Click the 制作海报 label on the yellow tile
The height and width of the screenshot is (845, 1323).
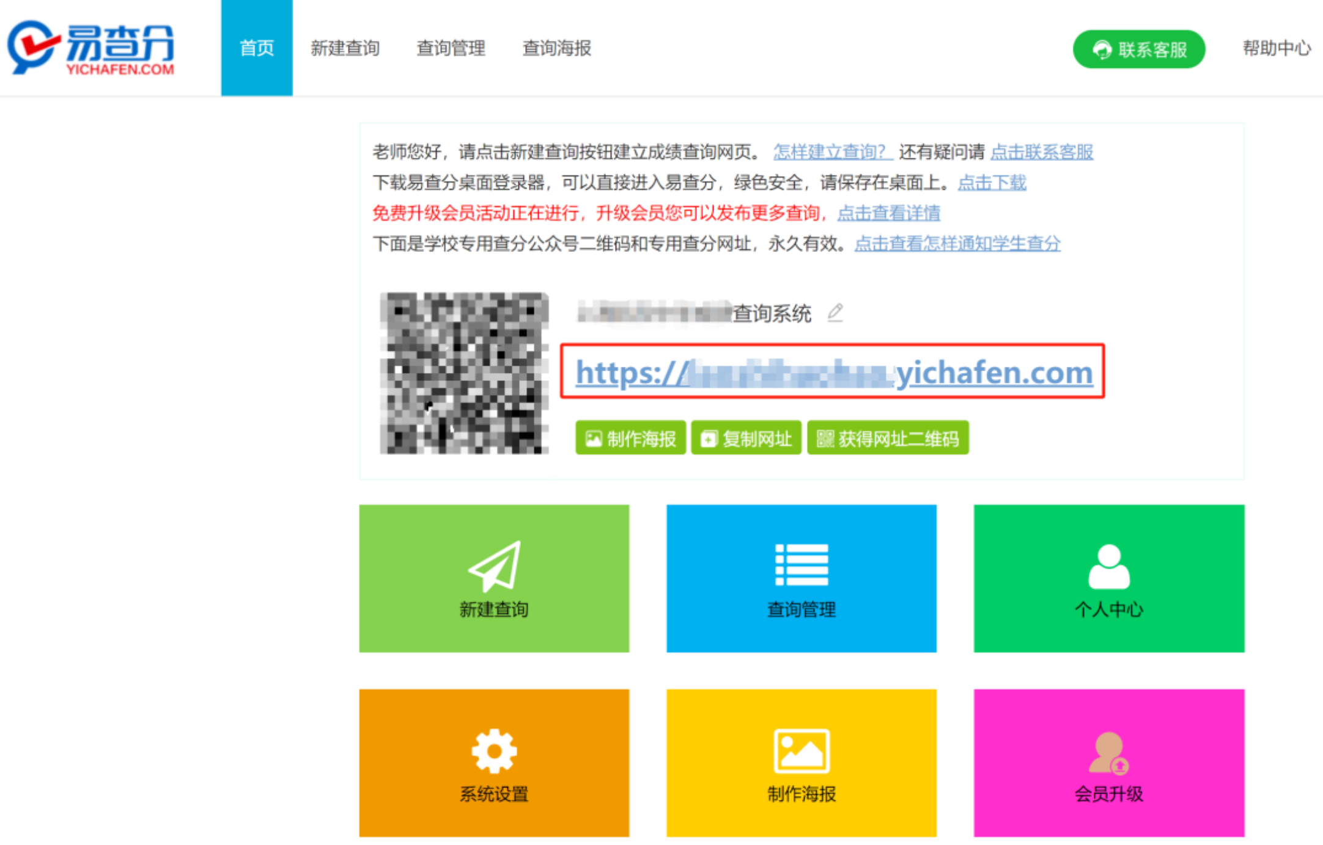(802, 794)
